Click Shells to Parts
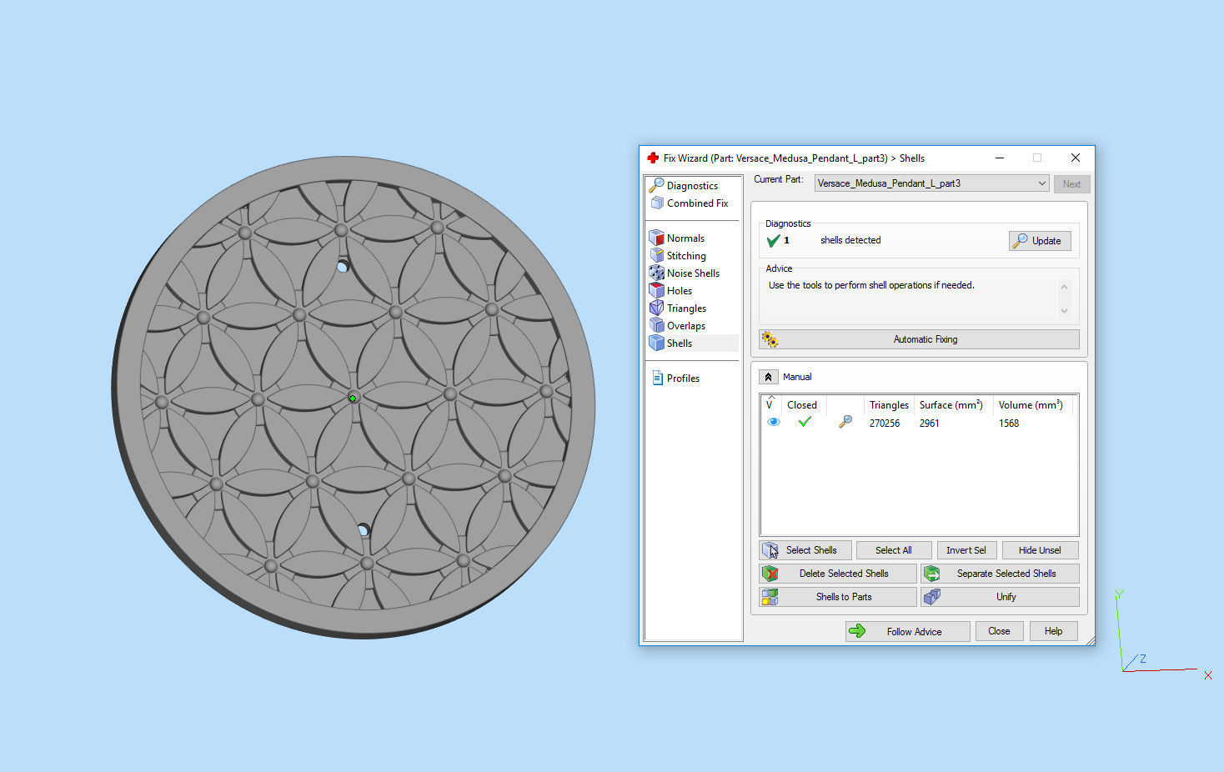Viewport: 1224px width, 772px height. (x=838, y=597)
